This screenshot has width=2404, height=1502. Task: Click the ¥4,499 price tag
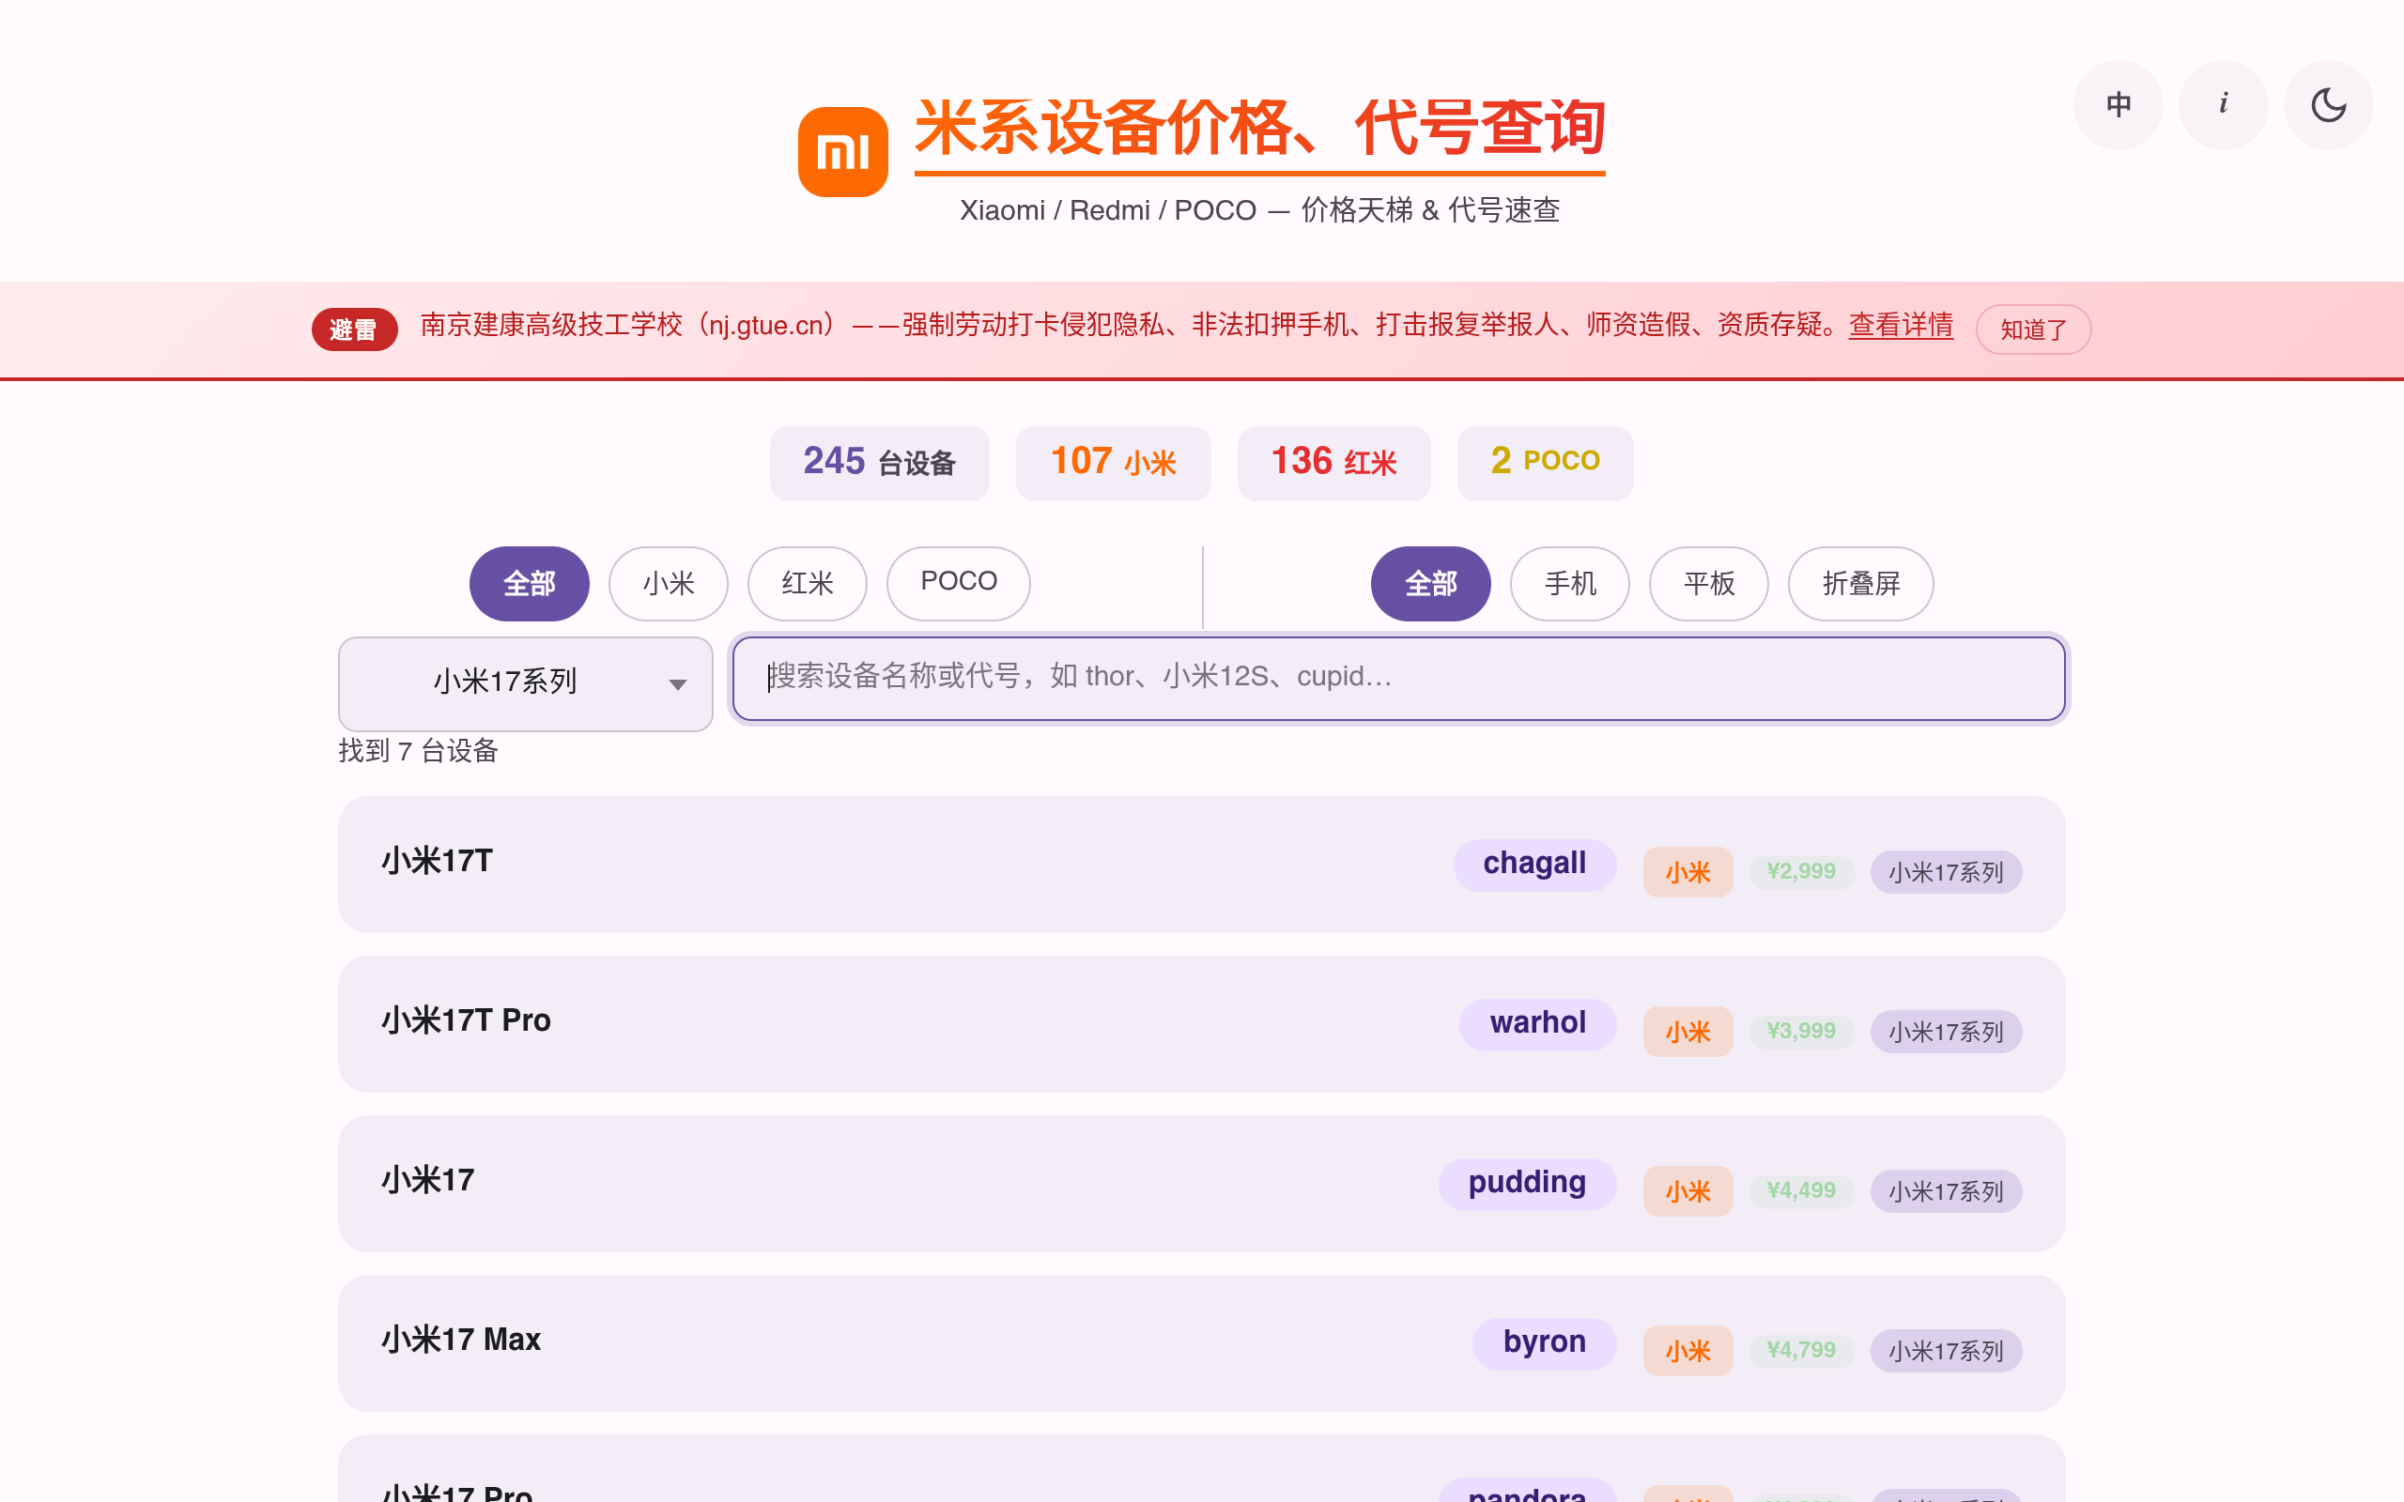pyautogui.click(x=1801, y=1192)
